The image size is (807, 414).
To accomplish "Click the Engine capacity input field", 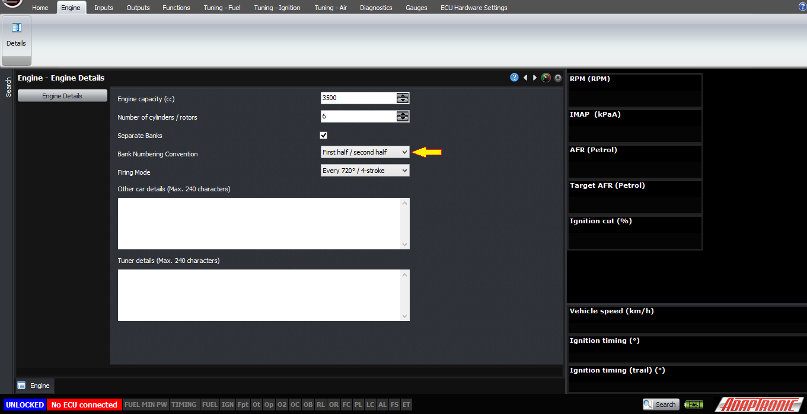I will (x=359, y=98).
